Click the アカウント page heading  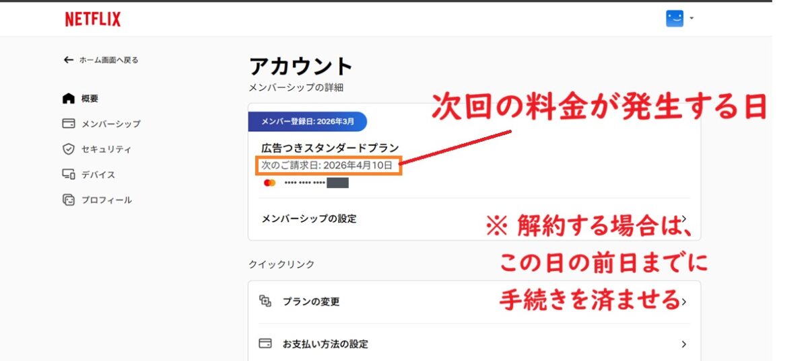(301, 66)
